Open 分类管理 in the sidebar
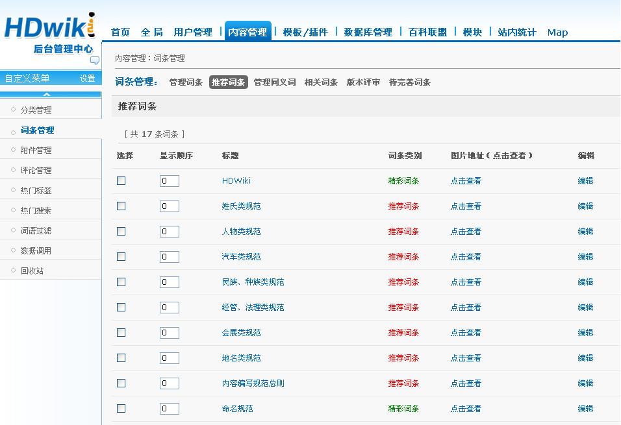The image size is (621, 425). pyautogui.click(x=36, y=110)
